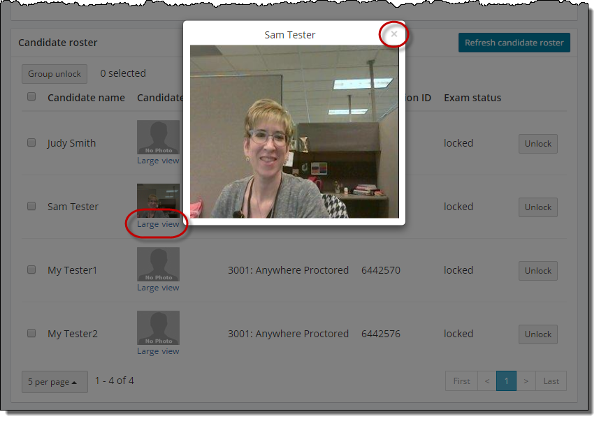Click the Refresh candidate roster button
Image resolution: width=599 pixels, height=421 pixels.
click(514, 43)
